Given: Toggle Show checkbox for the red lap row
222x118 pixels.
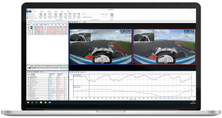Looking at the screenshot, I should click(x=29, y=27).
